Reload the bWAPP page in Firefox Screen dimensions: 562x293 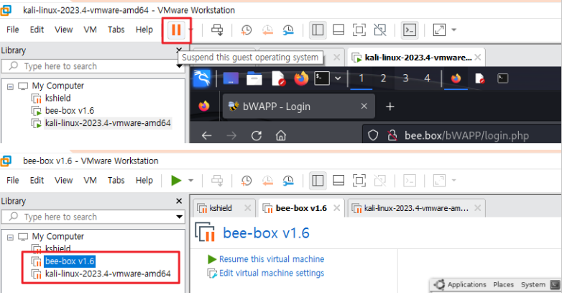pyautogui.click(x=256, y=136)
